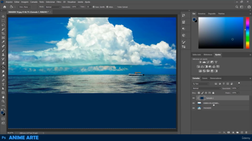Open the Paint Bucket tool preset arrow

click(15, 7)
